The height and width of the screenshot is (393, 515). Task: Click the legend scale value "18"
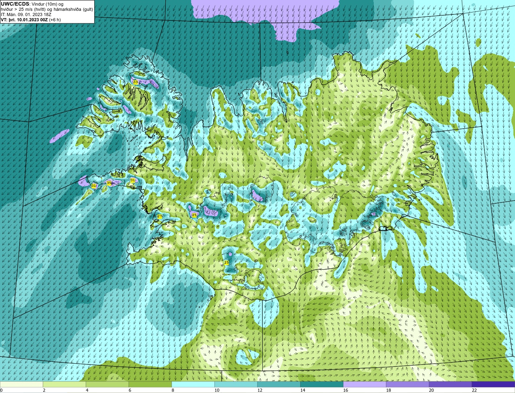click(x=389, y=390)
